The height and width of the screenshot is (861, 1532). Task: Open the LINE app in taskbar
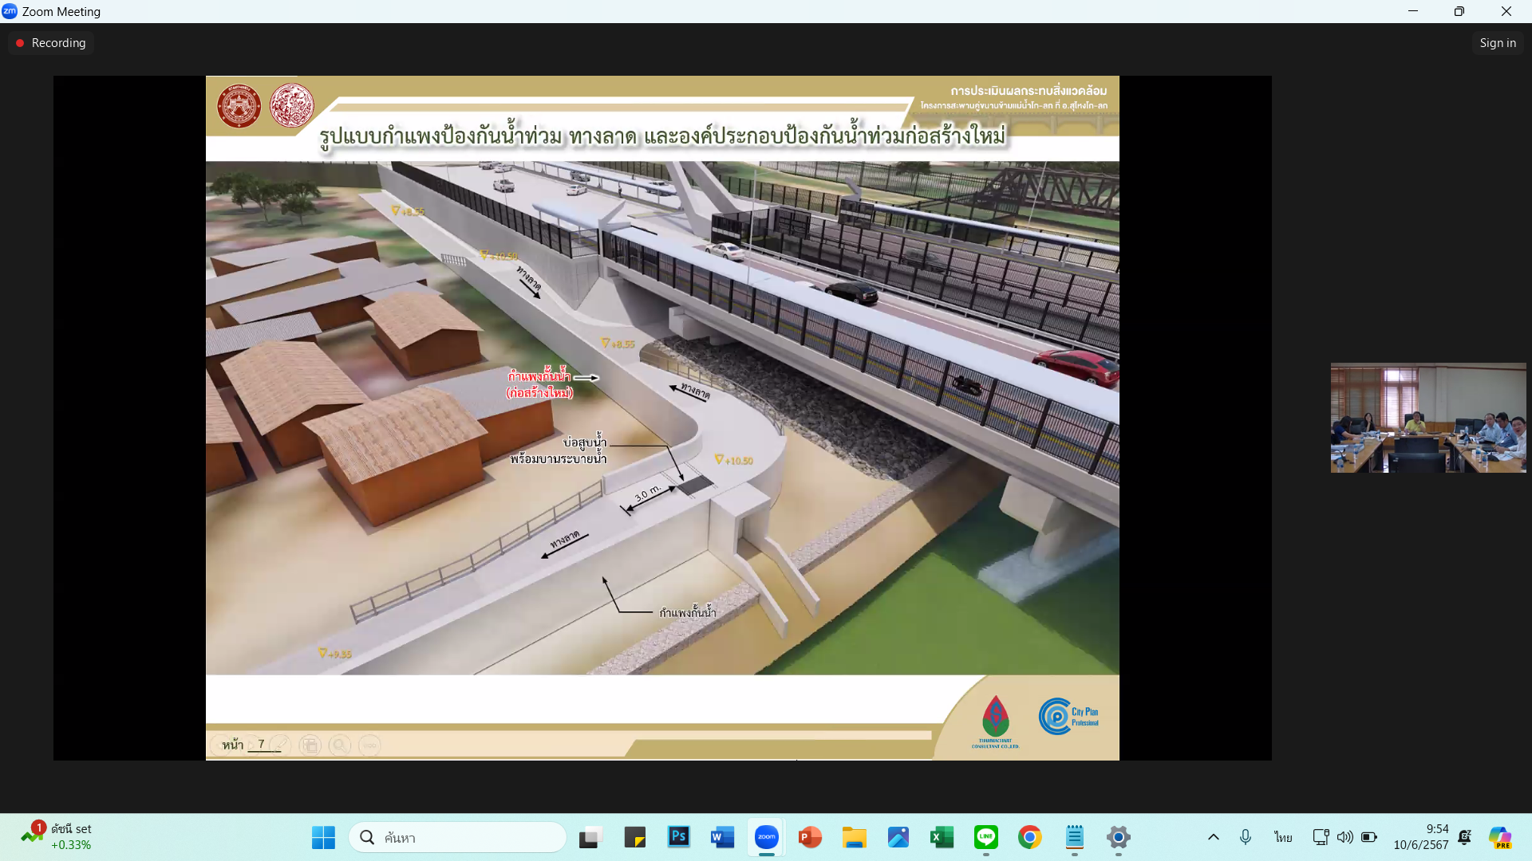[x=986, y=837]
